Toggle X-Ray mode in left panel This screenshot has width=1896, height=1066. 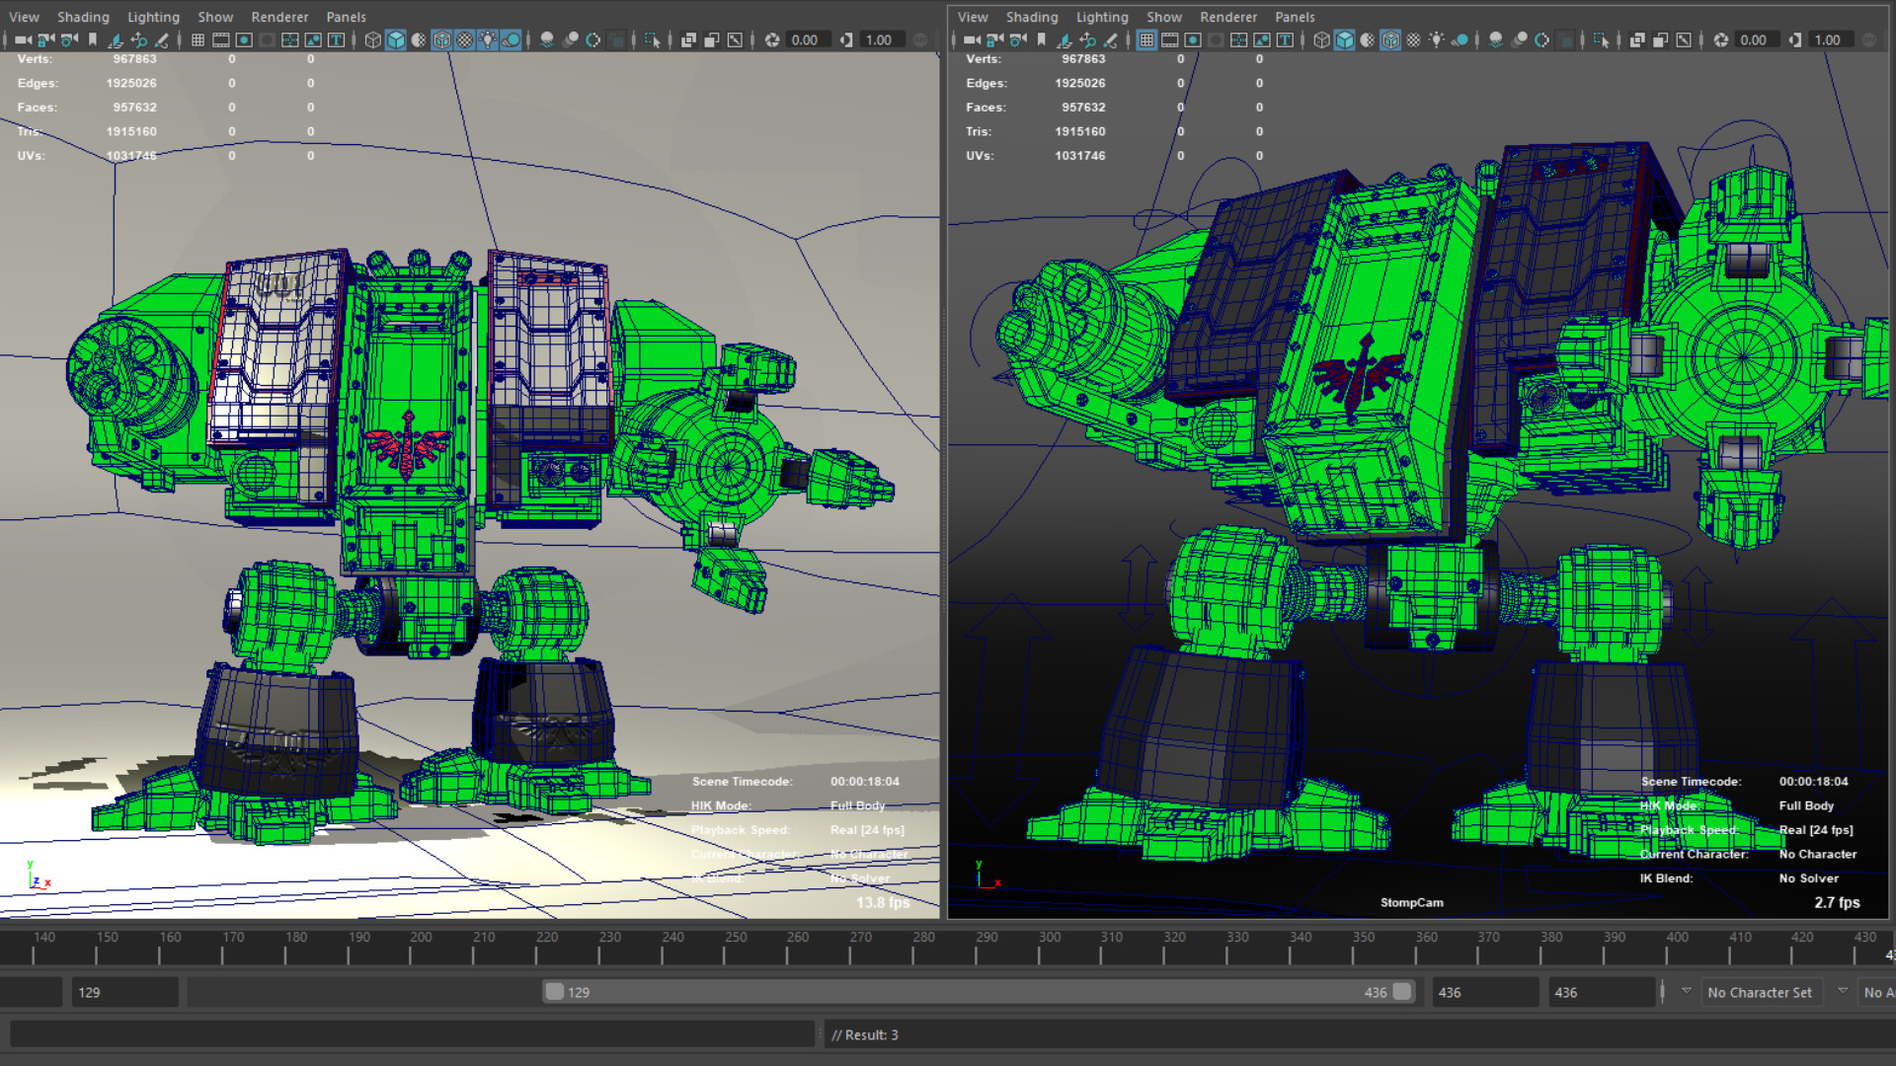coord(688,39)
